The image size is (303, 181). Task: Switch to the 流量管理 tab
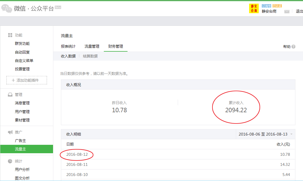92,46
